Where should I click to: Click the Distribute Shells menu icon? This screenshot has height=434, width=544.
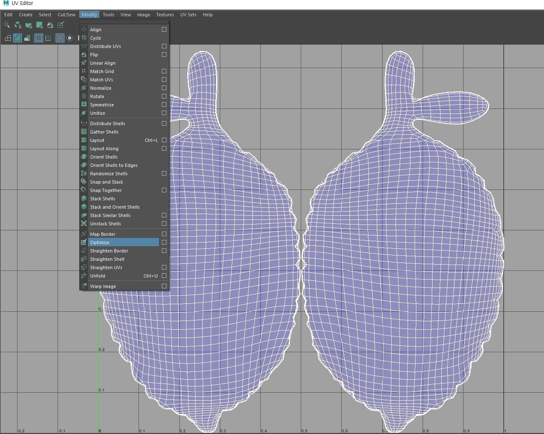[x=84, y=124]
